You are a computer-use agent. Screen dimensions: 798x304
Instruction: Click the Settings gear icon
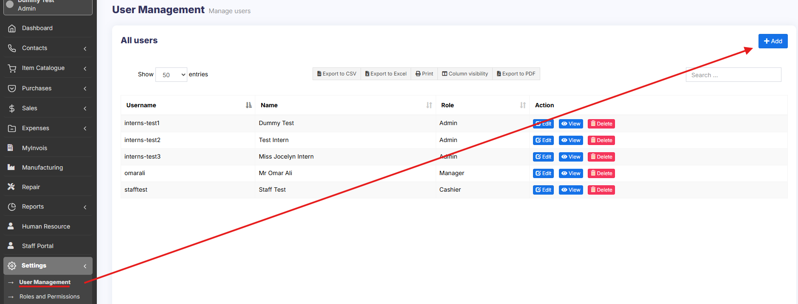[x=12, y=266]
